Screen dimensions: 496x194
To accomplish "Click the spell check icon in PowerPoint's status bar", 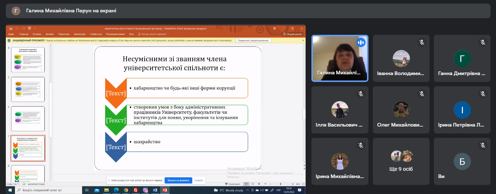I will tap(24, 184).
